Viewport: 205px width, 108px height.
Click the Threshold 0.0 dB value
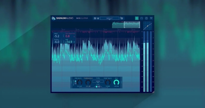coord(88,86)
